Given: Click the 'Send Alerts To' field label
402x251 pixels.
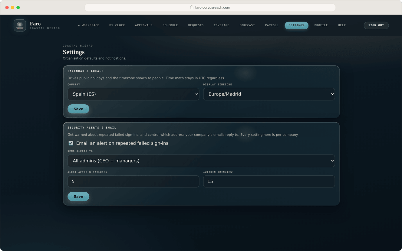Looking at the screenshot, I should coord(80,151).
